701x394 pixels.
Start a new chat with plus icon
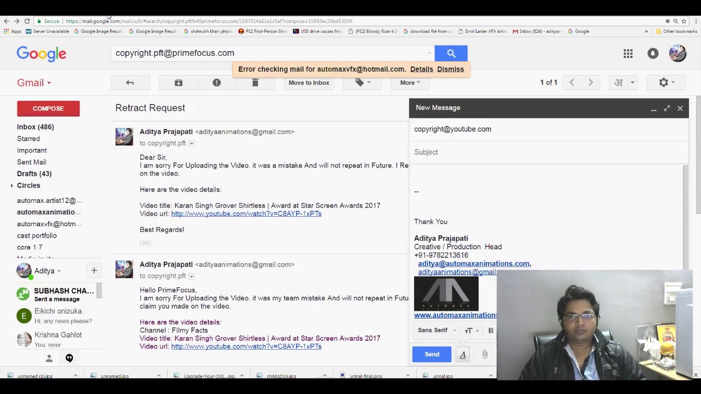94,270
